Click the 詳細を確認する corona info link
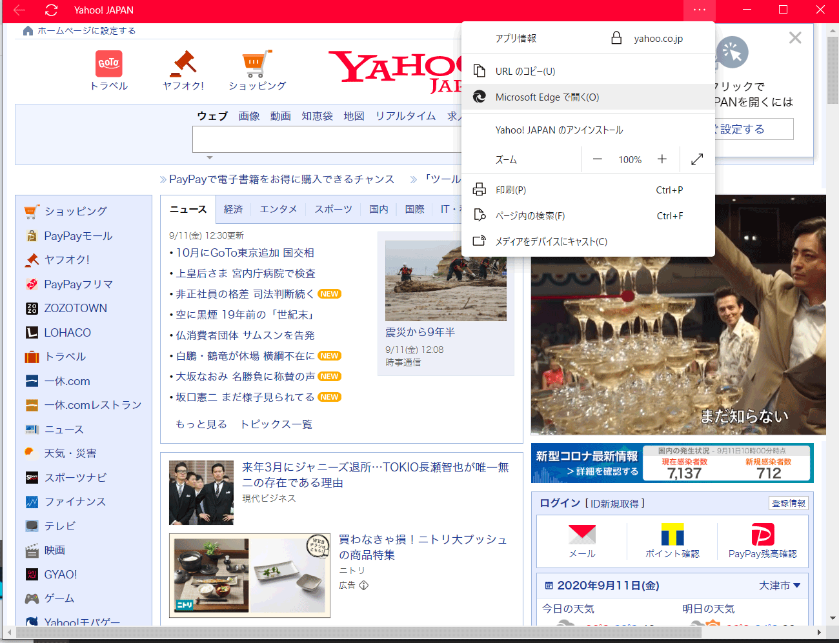This screenshot has width=839, height=643. [603, 471]
